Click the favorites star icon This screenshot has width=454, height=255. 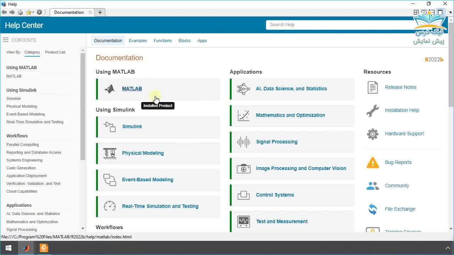coord(28,12)
